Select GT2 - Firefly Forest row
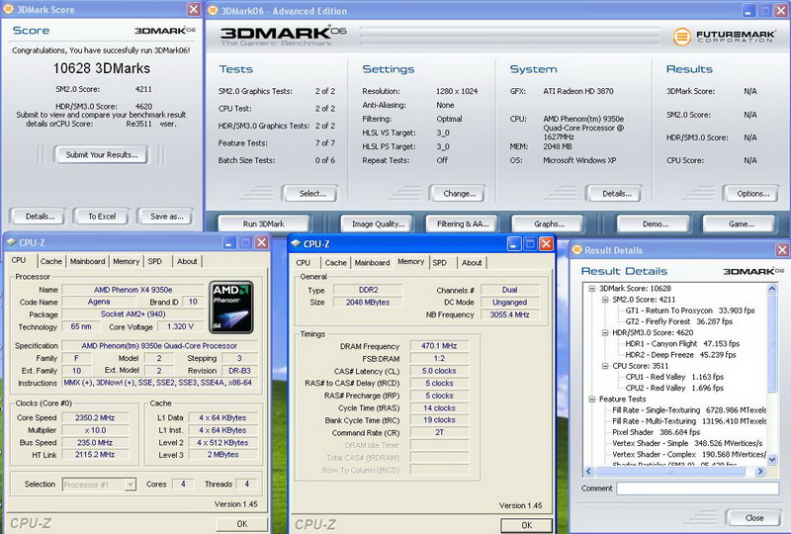 [679, 322]
